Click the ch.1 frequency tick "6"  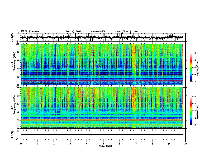coord(18,60)
